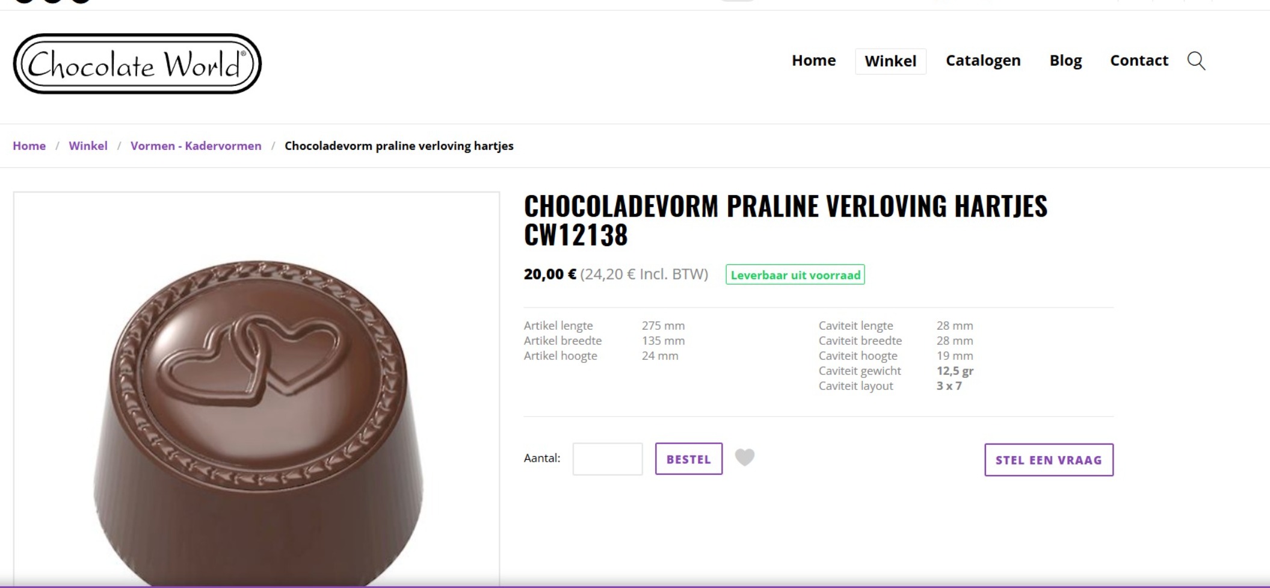Click the search magnifier icon
1270x588 pixels.
click(1196, 61)
